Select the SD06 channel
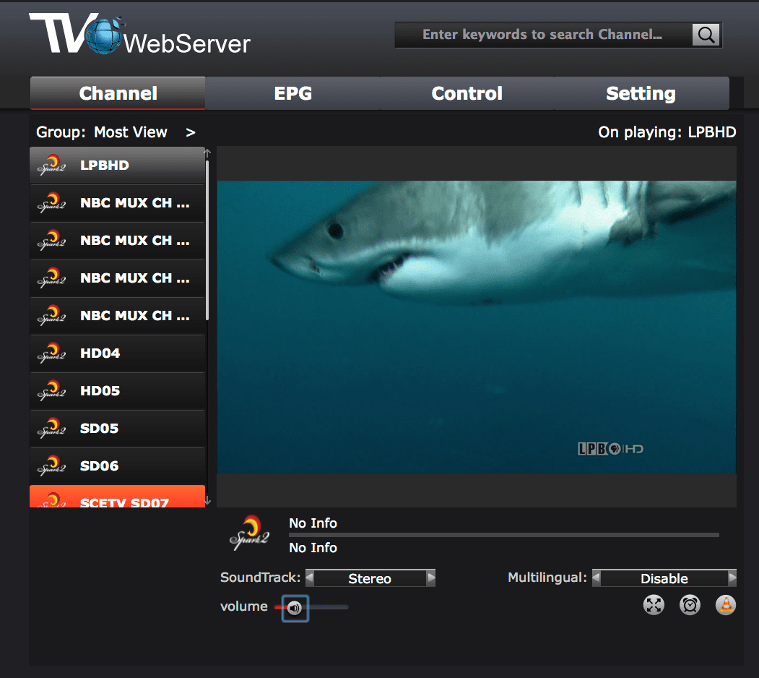 (x=117, y=466)
